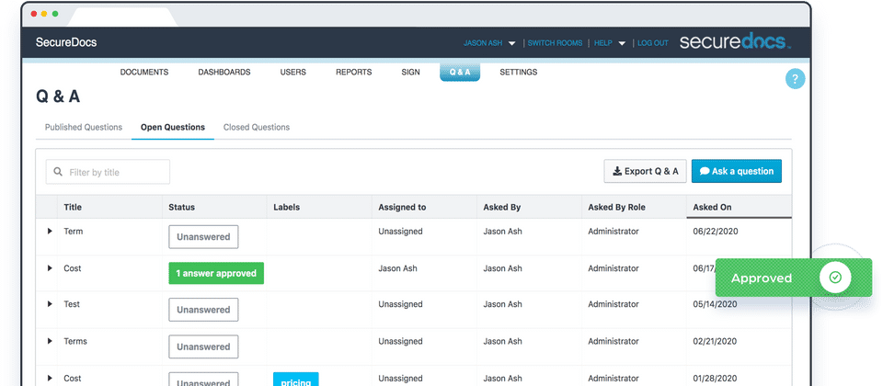Expand the Test question row

point(50,304)
